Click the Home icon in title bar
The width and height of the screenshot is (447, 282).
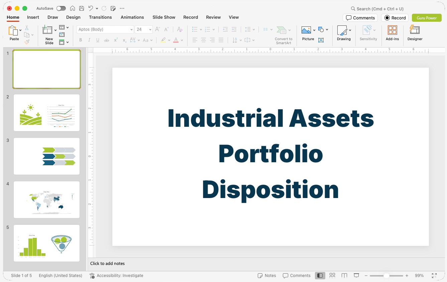(x=72, y=8)
